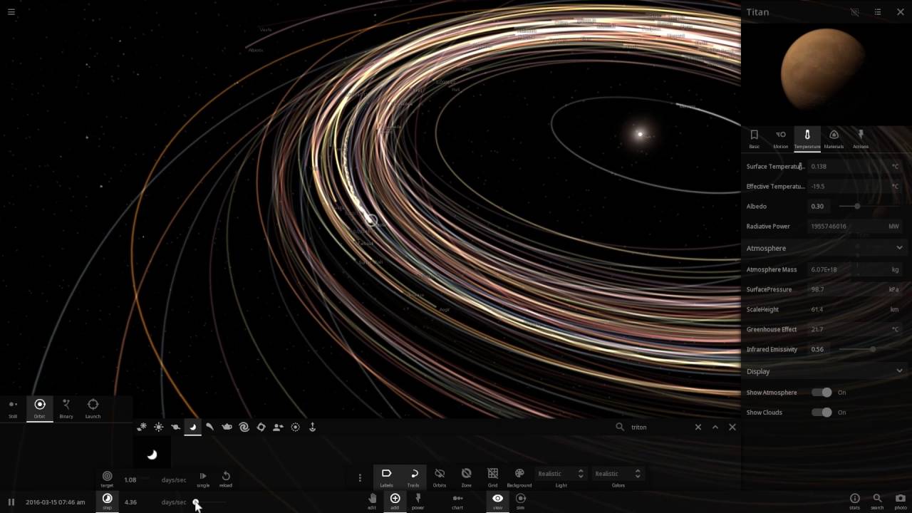Toggle Orbits display
Image resolution: width=912 pixels, height=513 pixels.
click(440, 477)
